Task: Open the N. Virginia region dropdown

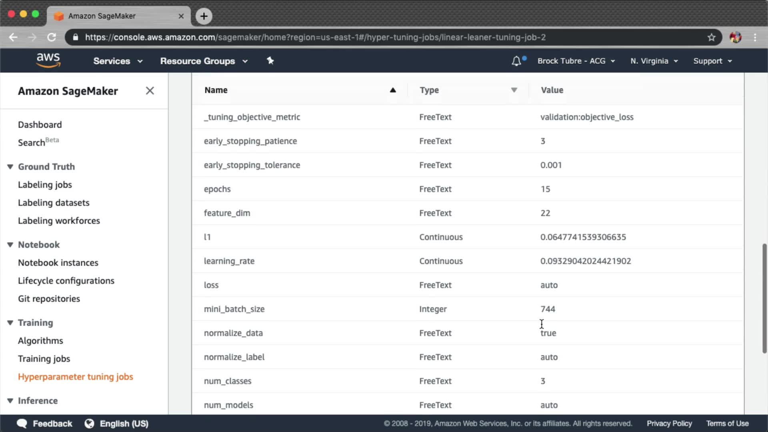Action: pyautogui.click(x=654, y=61)
